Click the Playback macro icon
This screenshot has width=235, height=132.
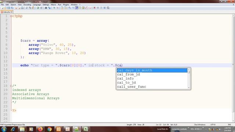click(x=101, y=8)
